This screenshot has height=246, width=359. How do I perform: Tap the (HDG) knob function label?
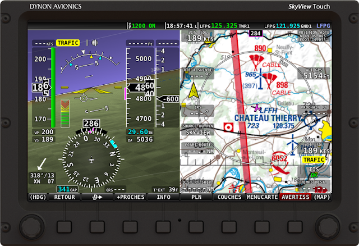[38, 197]
